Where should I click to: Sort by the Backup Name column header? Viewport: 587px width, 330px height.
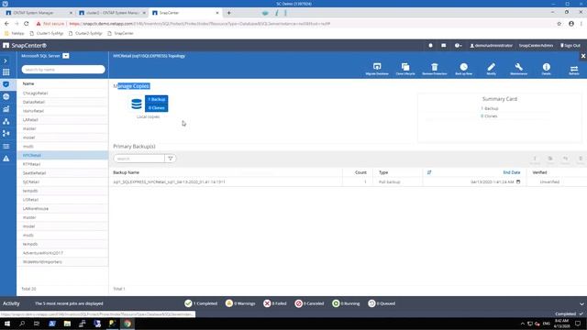(x=127, y=172)
